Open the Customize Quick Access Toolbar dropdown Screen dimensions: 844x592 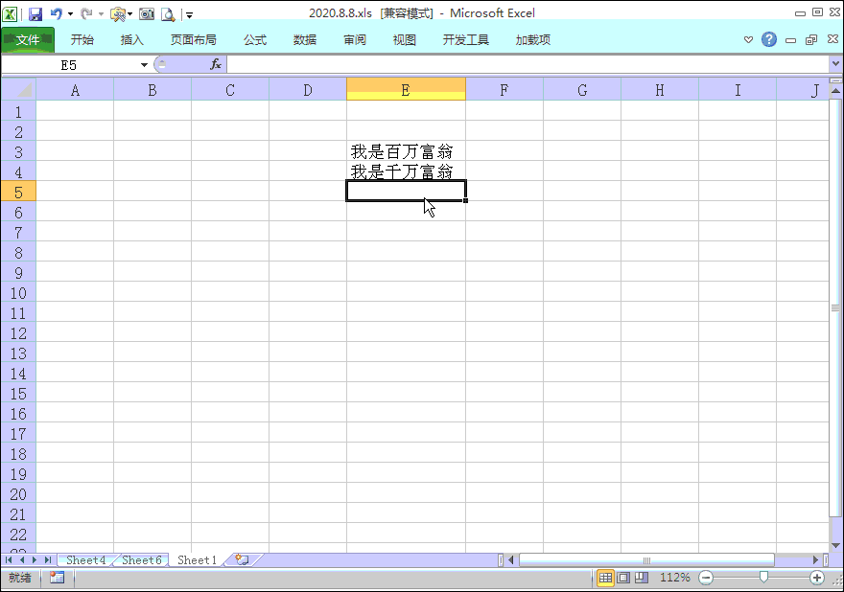click(x=188, y=13)
